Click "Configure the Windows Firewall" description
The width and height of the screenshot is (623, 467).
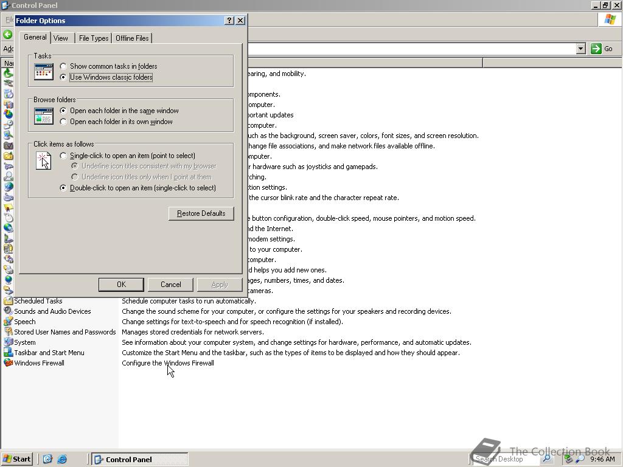(x=168, y=363)
